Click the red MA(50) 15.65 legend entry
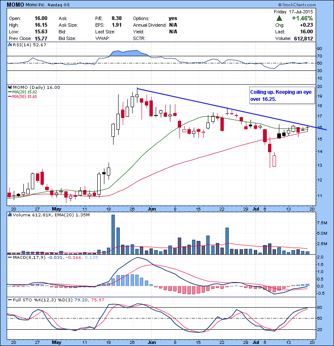This screenshot has width=334, height=346. tap(23, 97)
